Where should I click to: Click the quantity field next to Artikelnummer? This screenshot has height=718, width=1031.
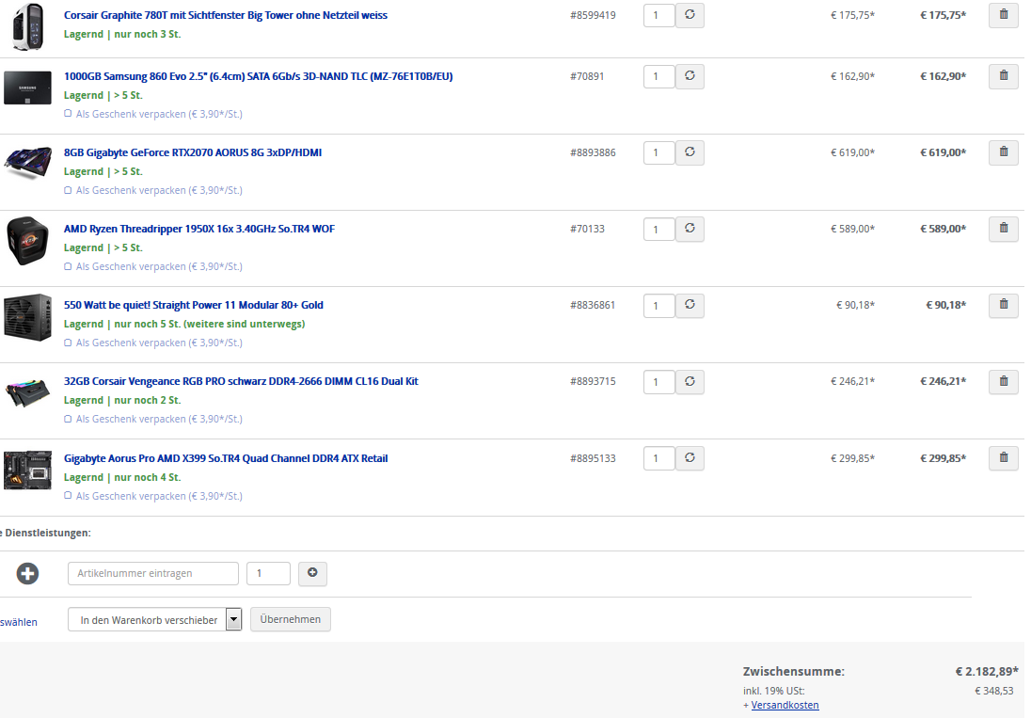268,573
